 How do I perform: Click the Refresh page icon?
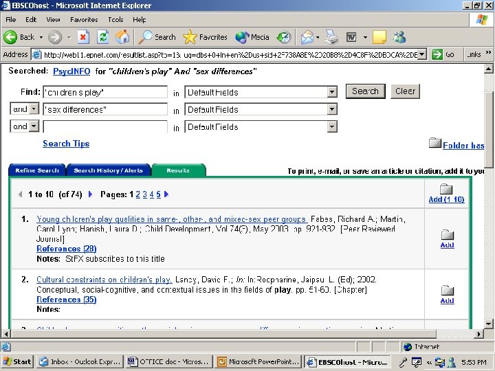103,37
